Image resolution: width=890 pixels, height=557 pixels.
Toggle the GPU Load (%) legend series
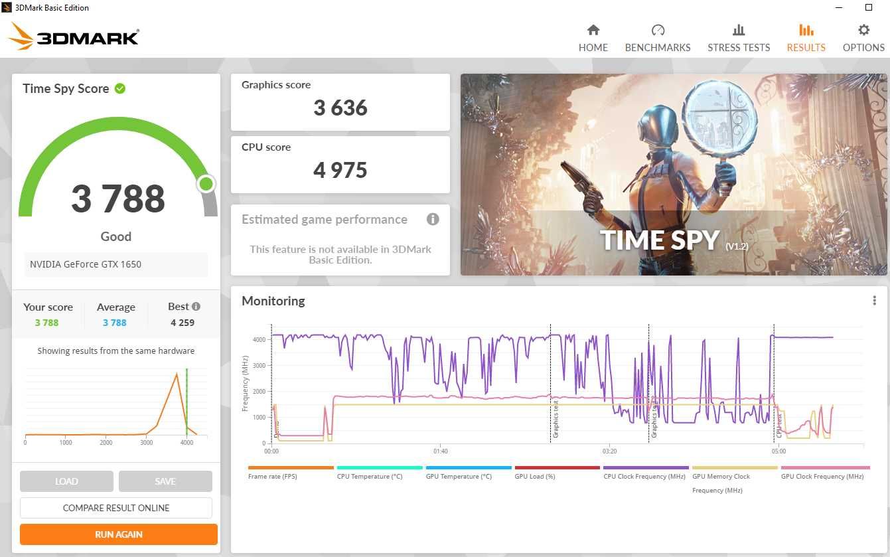(x=557, y=473)
